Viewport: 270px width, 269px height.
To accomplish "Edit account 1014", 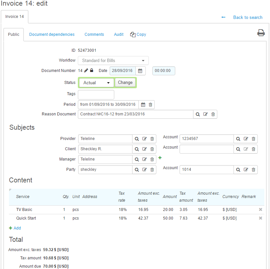I will (x=246, y=170).
